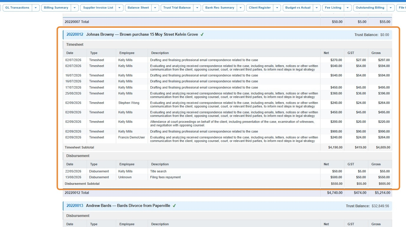Expand the Bank Rec Summary dropdown arrow
The image size is (406, 227).
(x=241, y=8)
